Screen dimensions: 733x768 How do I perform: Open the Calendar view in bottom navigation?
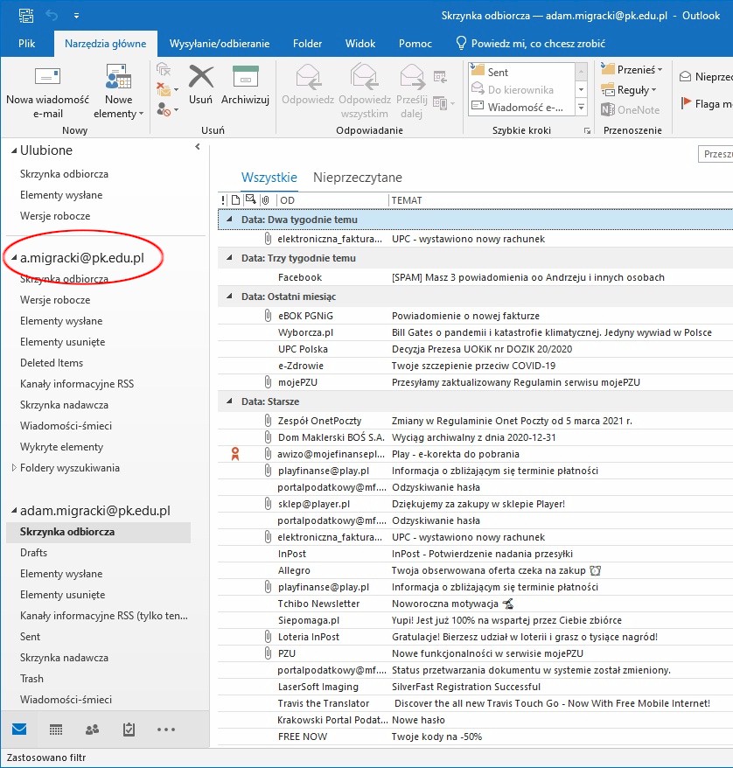pos(56,729)
